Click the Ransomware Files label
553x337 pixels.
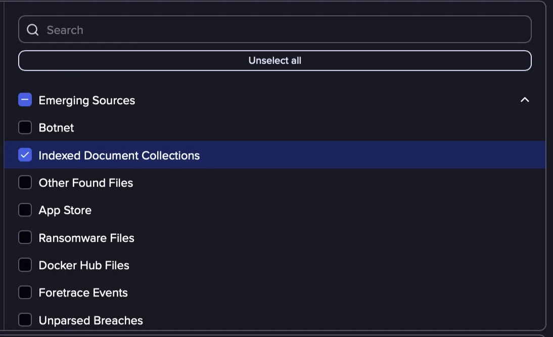tap(86, 238)
